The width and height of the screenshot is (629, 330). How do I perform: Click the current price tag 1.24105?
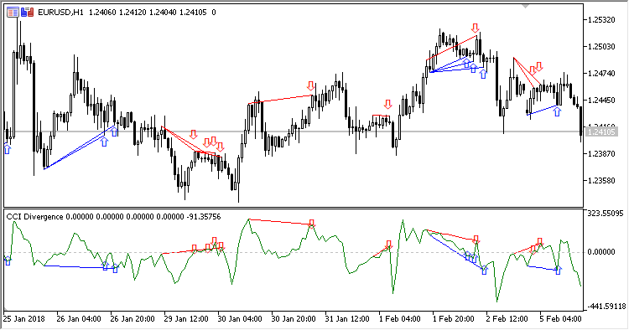(x=601, y=131)
